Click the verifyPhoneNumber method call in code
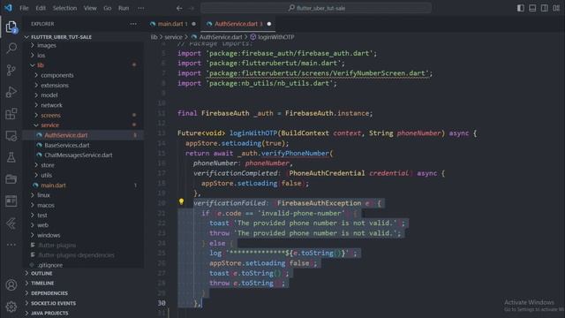The height and width of the screenshot is (318, 565). pyautogui.click(x=295, y=153)
